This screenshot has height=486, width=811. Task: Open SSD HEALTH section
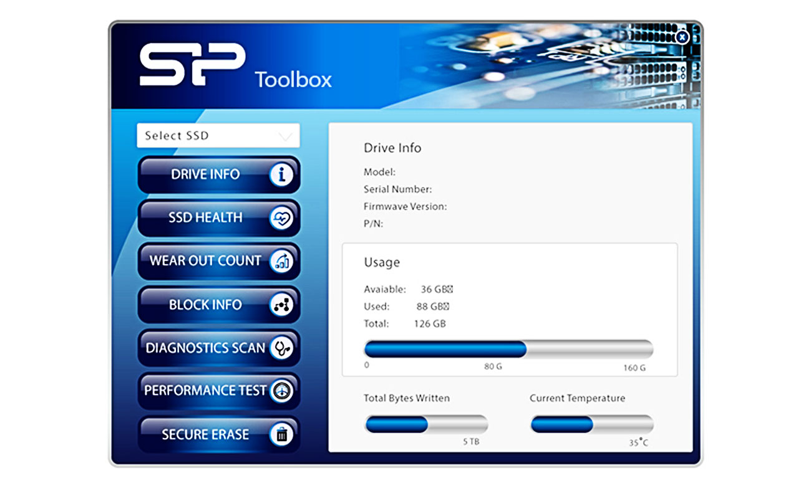point(218,218)
